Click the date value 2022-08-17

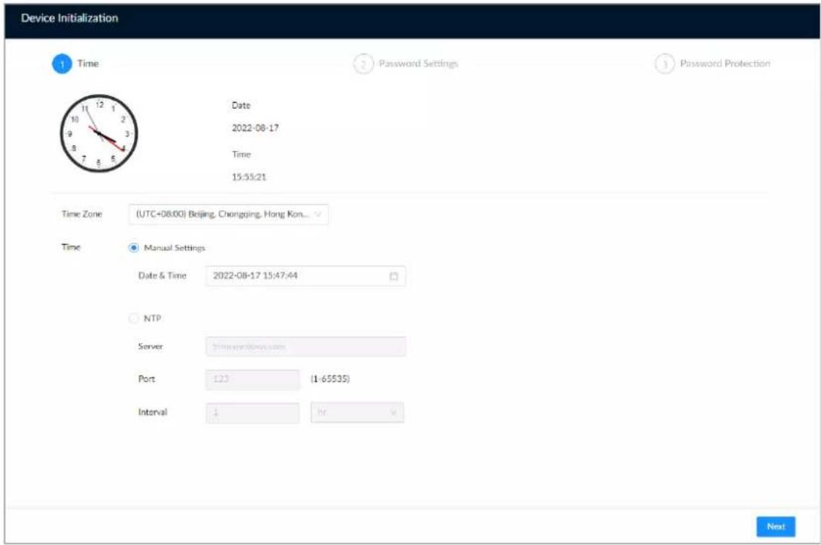255,128
